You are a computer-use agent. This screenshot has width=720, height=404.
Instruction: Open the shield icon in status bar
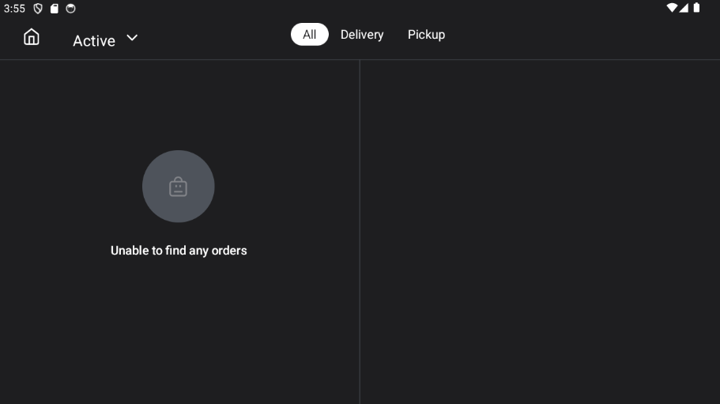tap(38, 8)
